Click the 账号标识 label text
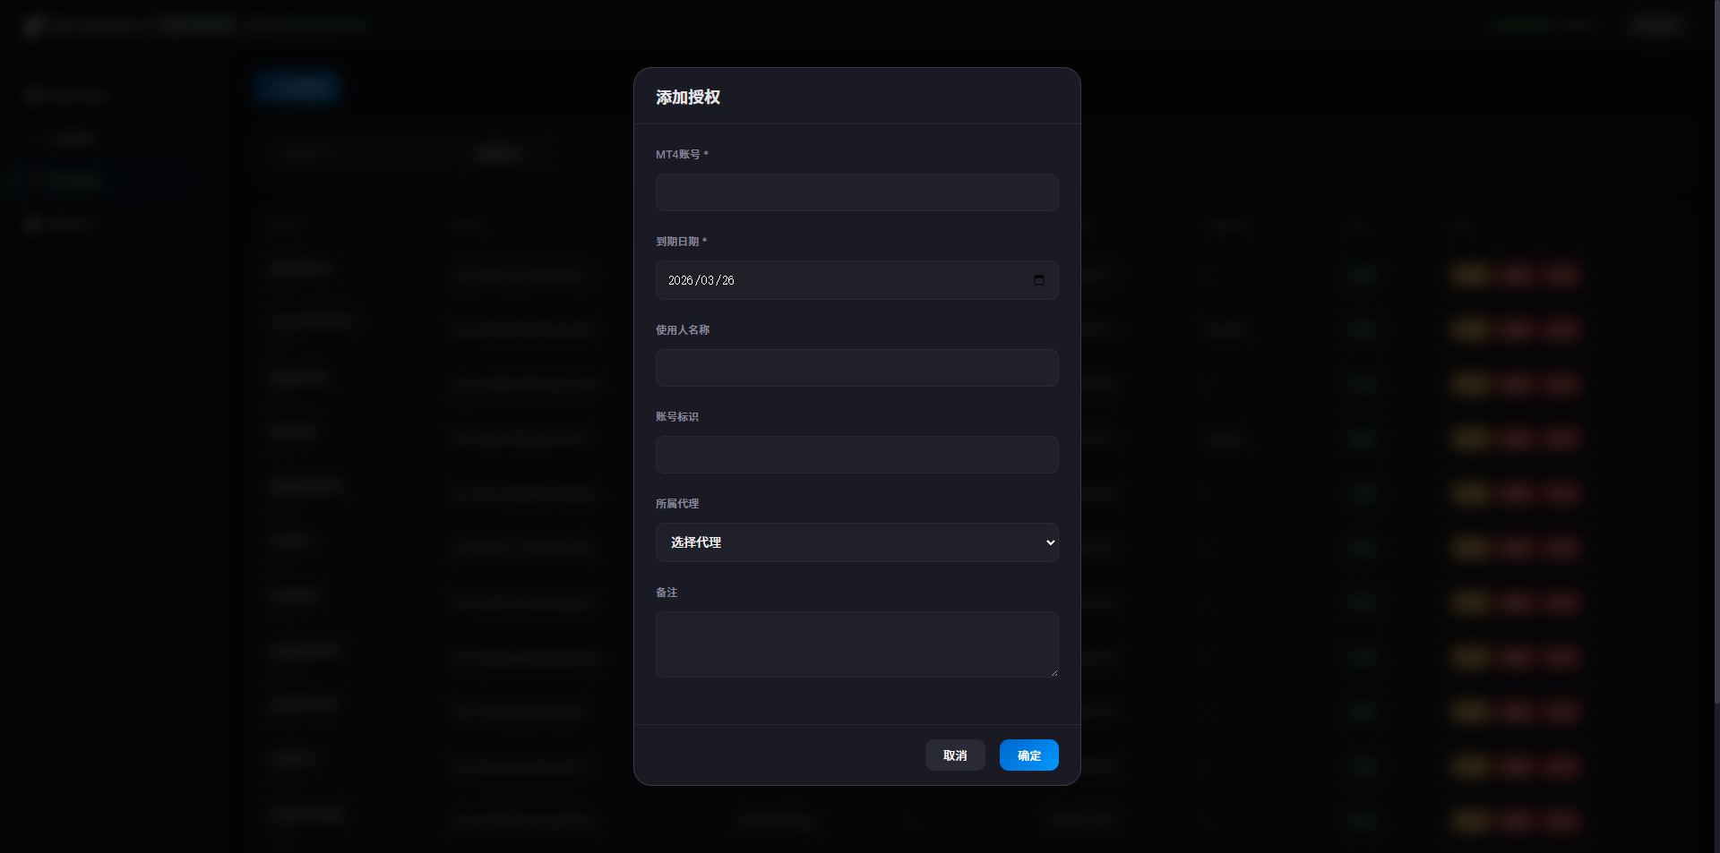The height and width of the screenshot is (853, 1720). pyautogui.click(x=677, y=417)
